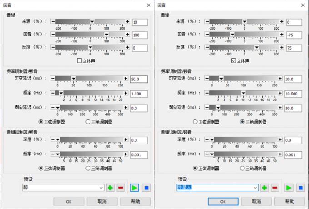This screenshot has width=309, height=209.
Task: Click the green plus add-preset icon in the left dialog
Action: pos(110,188)
